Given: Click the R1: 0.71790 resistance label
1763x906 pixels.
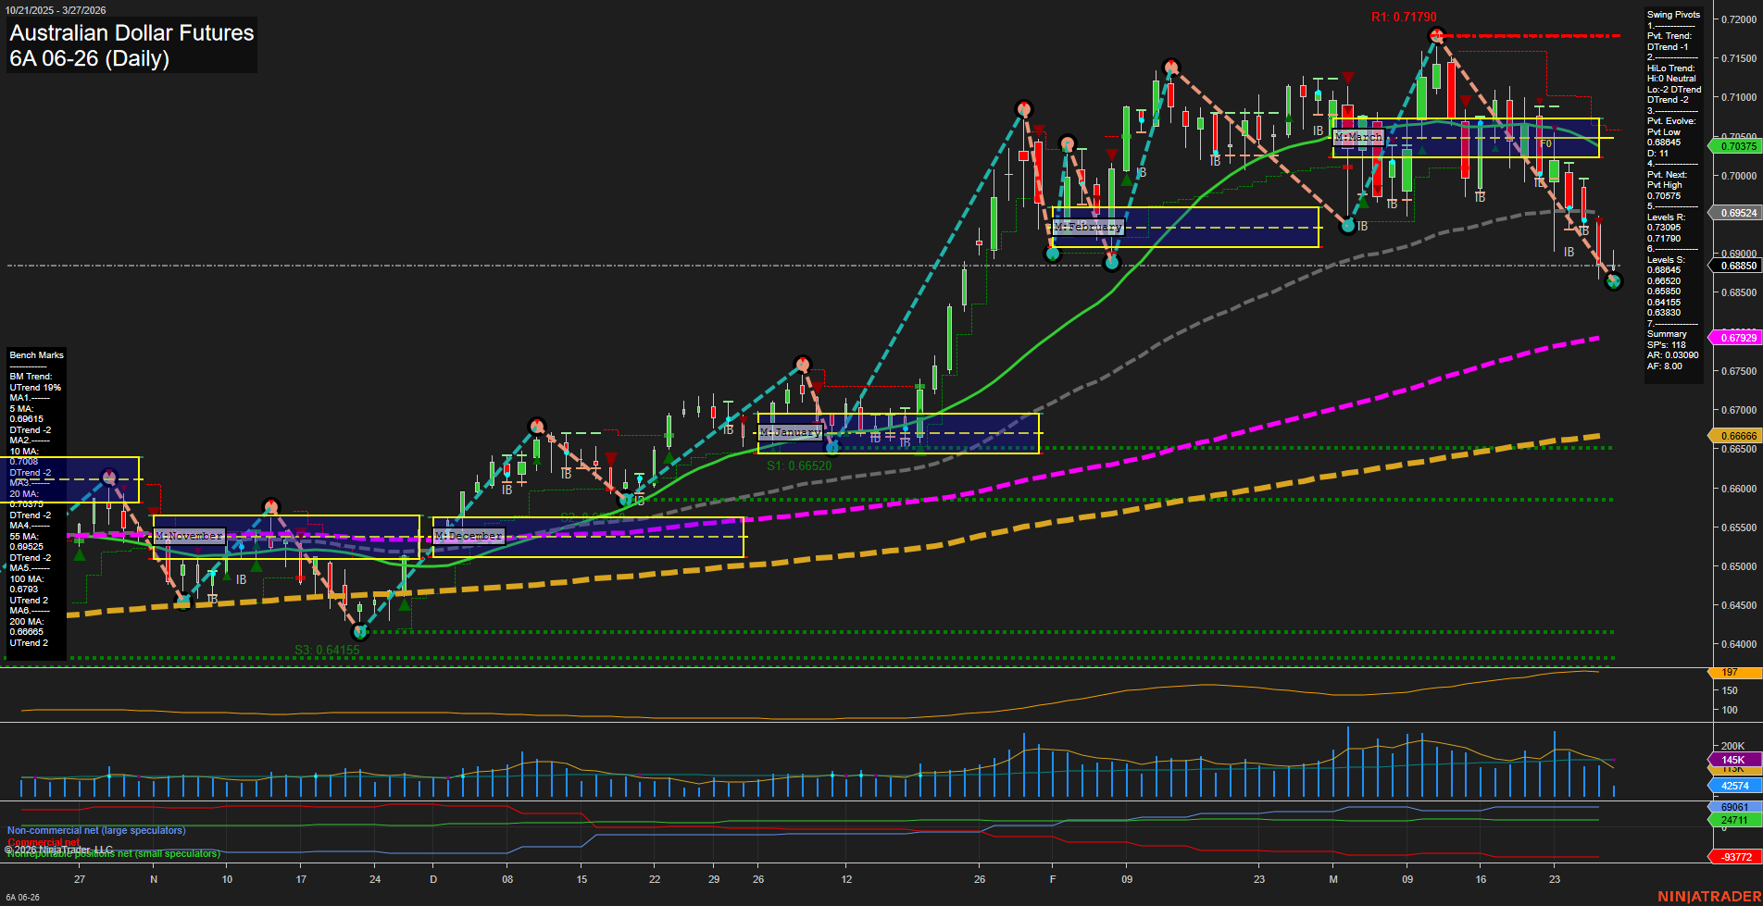Looking at the screenshot, I should pos(1404,16).
